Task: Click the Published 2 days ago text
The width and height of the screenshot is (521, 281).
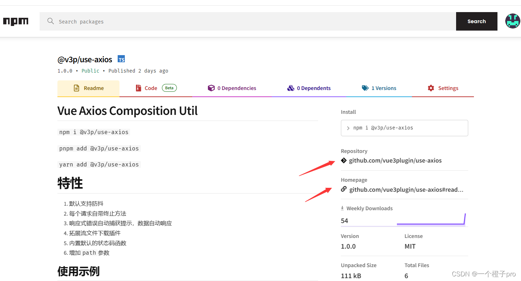Action: click(x=138, y=71)
